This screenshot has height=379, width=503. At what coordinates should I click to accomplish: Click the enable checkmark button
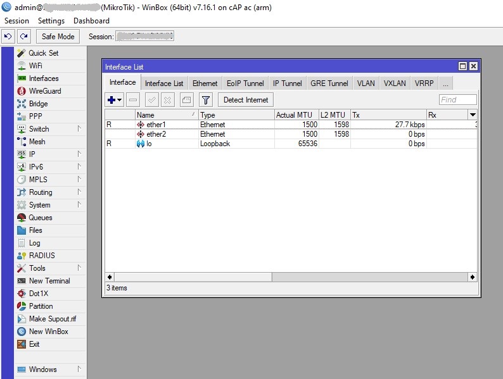(152, 100)
